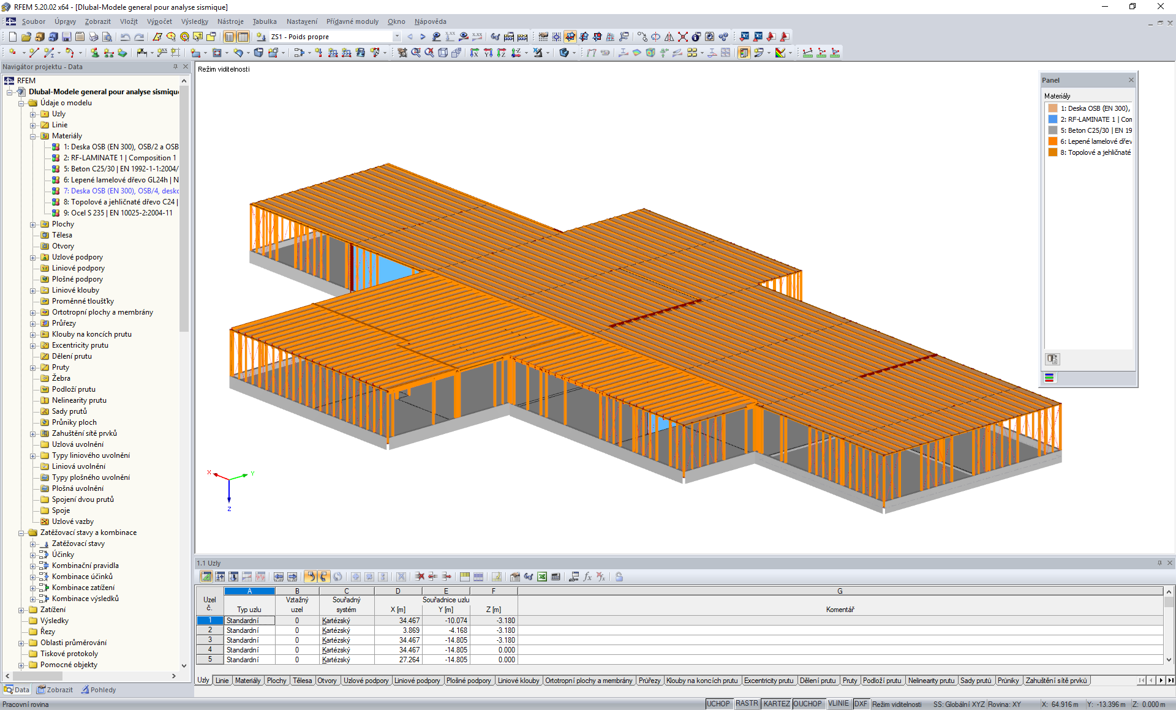
Task: Click the Beton C25/30 color swatch in Panel
Action: [x=1052, y=130]
